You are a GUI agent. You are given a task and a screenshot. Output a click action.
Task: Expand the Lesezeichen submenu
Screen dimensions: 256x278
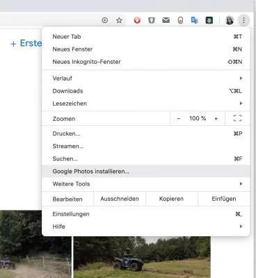146,104
